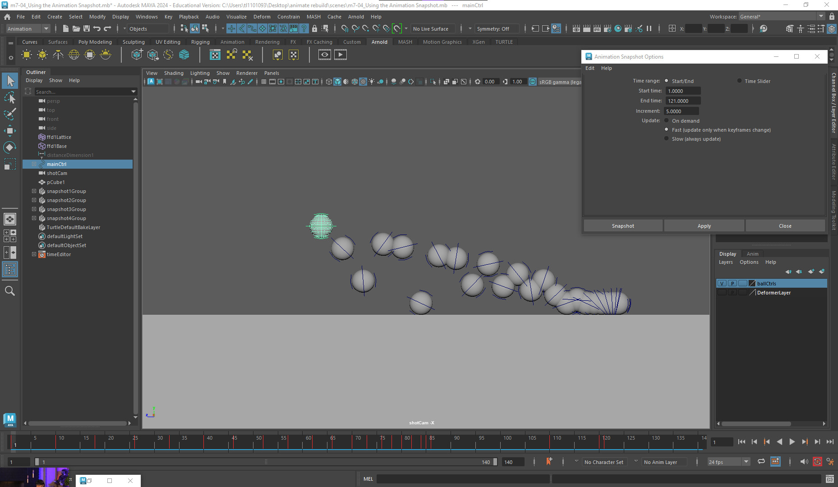
Task: Open the Deform menu
Action: tap(262, 17)
